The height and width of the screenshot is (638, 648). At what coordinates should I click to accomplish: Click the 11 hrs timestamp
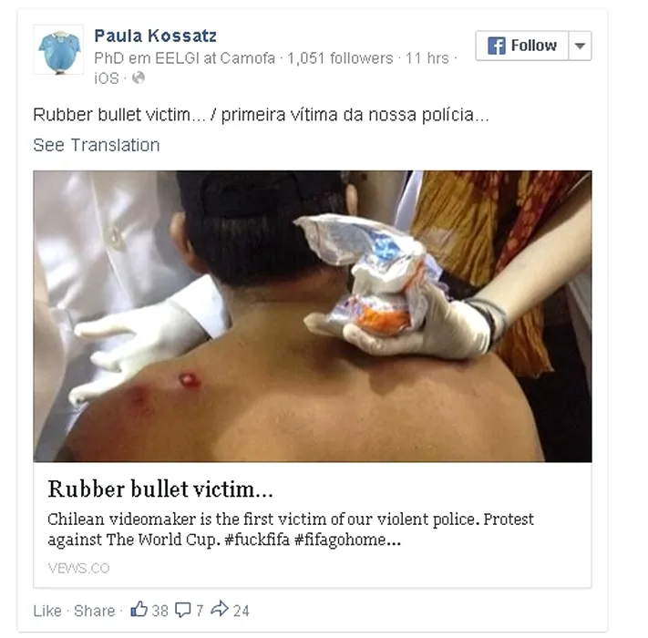(427, 58)
